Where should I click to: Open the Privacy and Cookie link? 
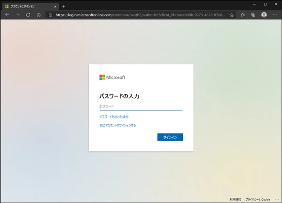tap(258, 199)
